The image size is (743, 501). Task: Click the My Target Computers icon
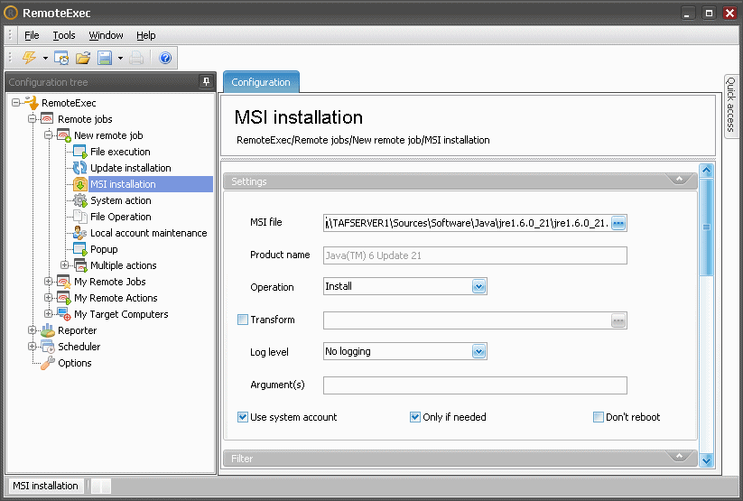pyautogui.click(x=64, y=314)
